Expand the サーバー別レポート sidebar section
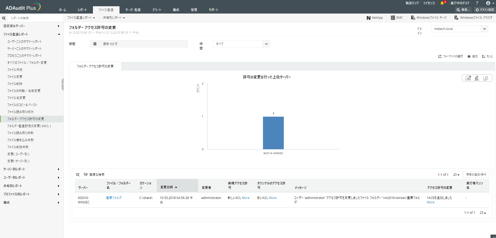Image resolution: width=496 pixels, height=238 pixels. [x=31, y=169]
